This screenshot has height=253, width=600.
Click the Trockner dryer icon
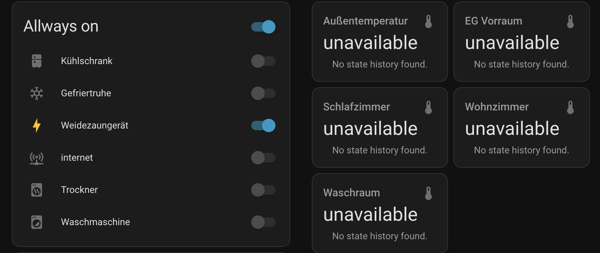(x=37, y=190)
